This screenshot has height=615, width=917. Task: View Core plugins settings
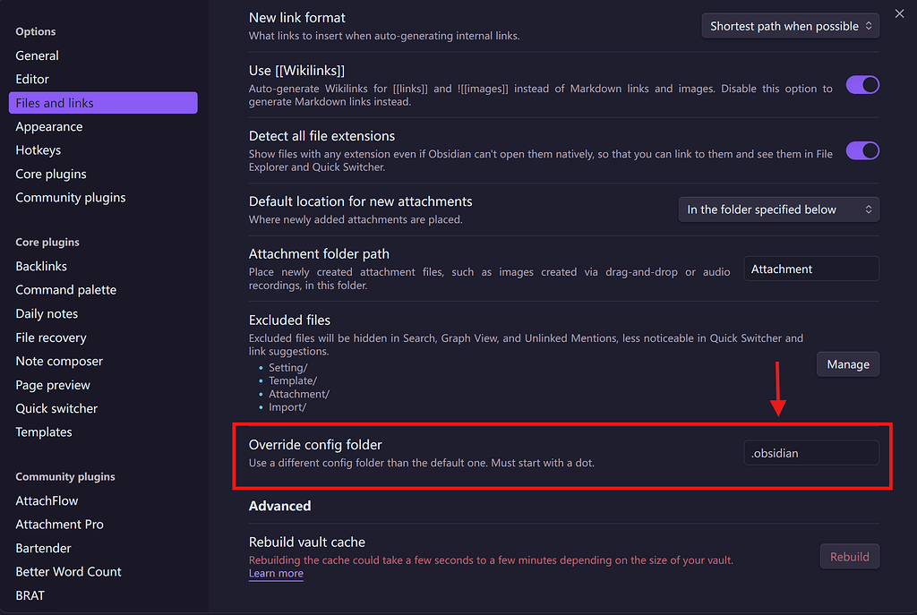pos(50,174)
